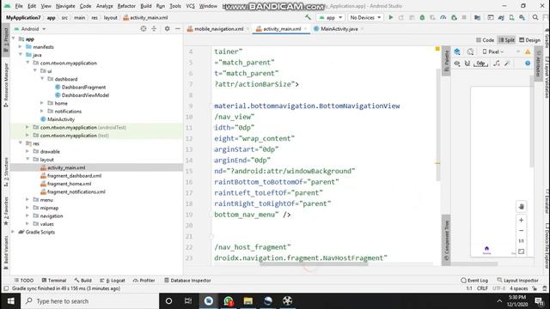Expand the Gradle Scripts node
Viewport: 550px width, 309px height.
[x=14, y=232]
